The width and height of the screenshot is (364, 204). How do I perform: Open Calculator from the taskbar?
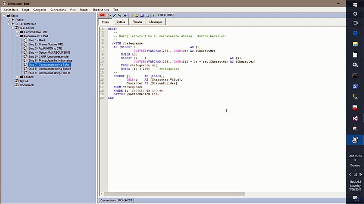[x=355, y=54]
